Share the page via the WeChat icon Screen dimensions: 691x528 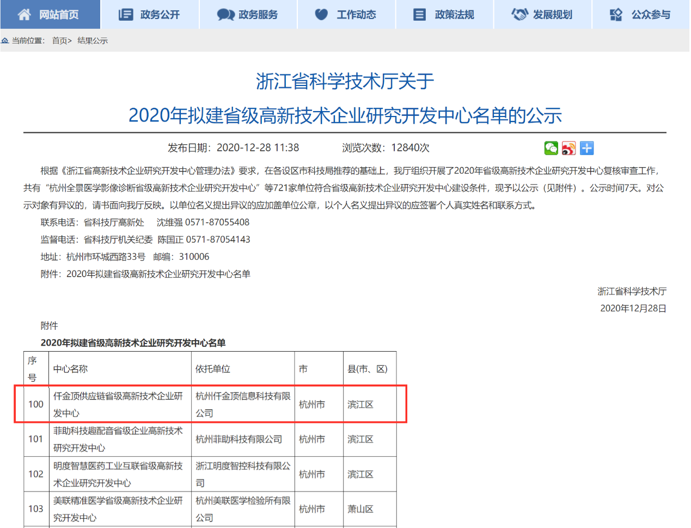[x=551, y=148]
